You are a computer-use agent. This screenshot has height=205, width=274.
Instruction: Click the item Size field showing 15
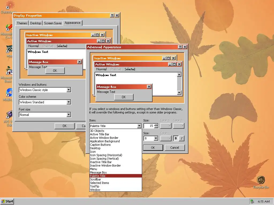[149, 126]
